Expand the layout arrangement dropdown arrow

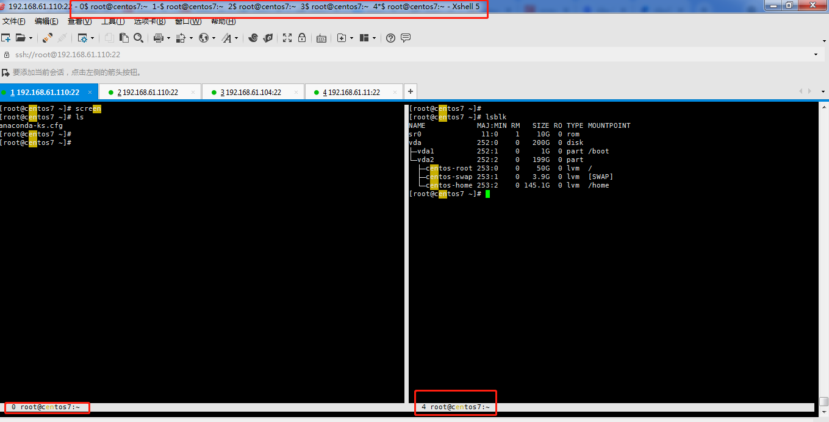coord(374,38)
